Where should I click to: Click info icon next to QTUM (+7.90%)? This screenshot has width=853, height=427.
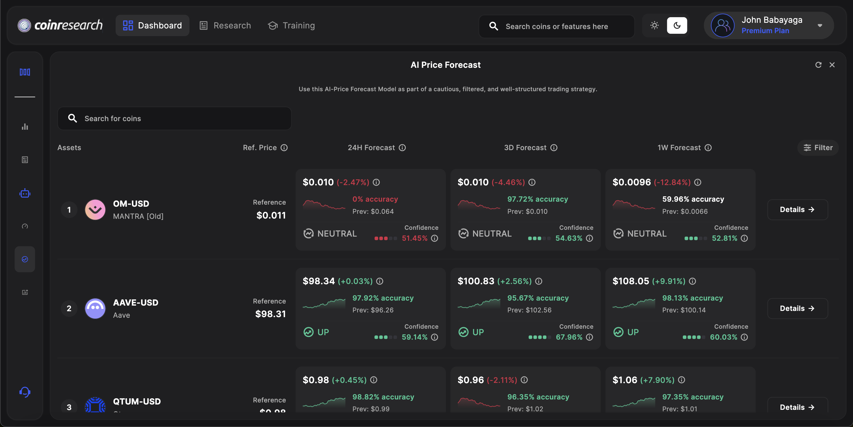(x=681, y=380)
